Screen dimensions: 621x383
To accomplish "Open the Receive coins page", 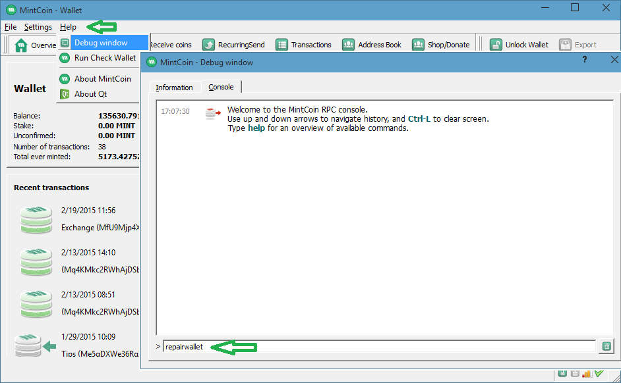I will pos(170,45).
